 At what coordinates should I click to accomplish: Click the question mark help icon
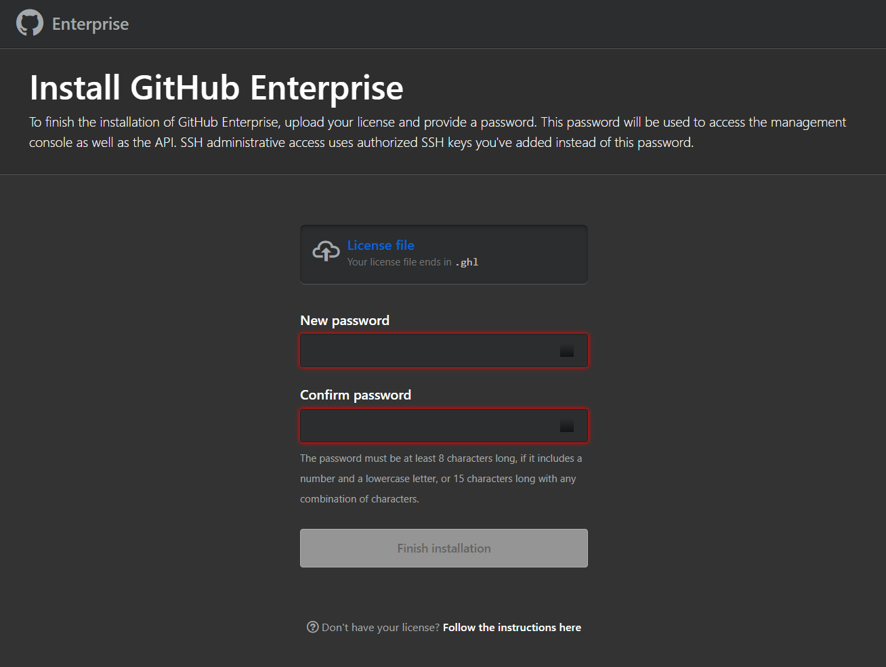coord(312,627)
